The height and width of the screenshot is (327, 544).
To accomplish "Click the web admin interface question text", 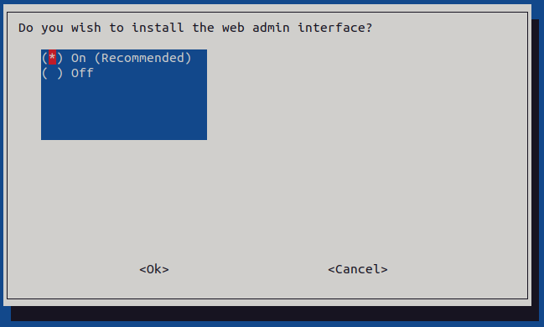I will click(195, 28).
